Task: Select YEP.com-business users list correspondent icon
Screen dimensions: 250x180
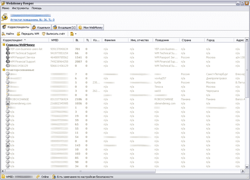Action: [7, 49]
